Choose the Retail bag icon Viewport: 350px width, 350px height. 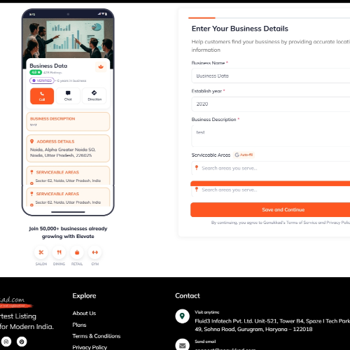pos(77,252)
